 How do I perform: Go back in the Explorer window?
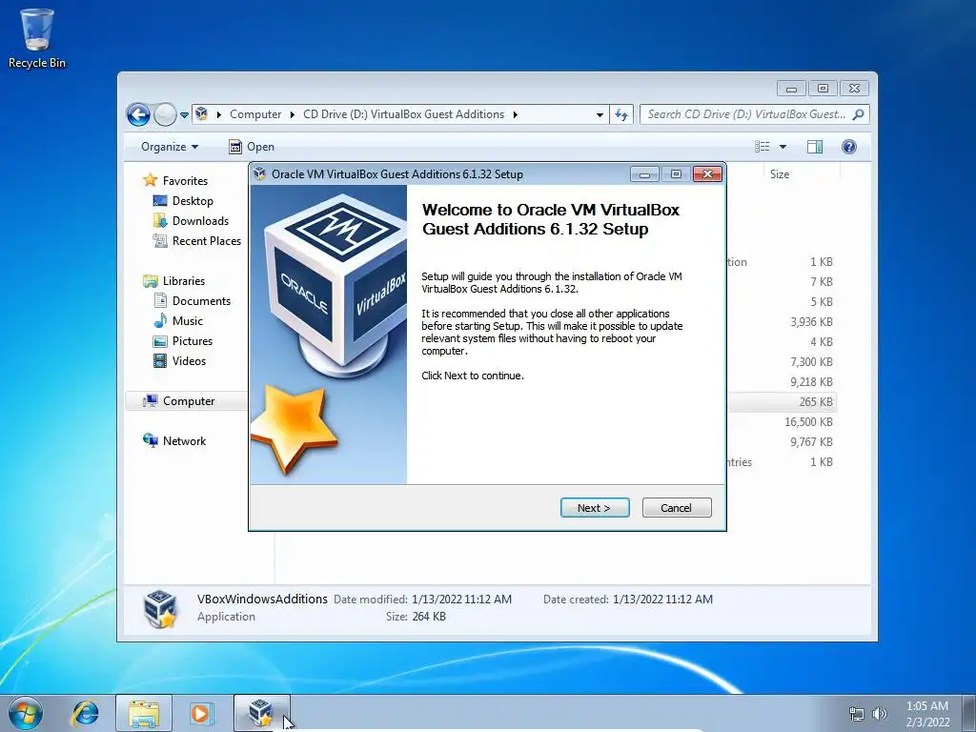138,114
